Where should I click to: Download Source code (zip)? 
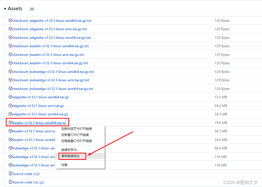pyautogui.click(x=26, y=174)
